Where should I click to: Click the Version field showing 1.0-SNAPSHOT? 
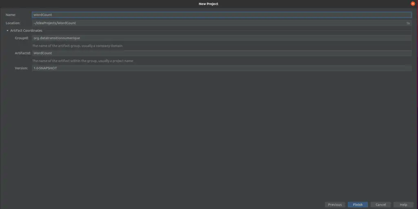click(x=220, y=68)
